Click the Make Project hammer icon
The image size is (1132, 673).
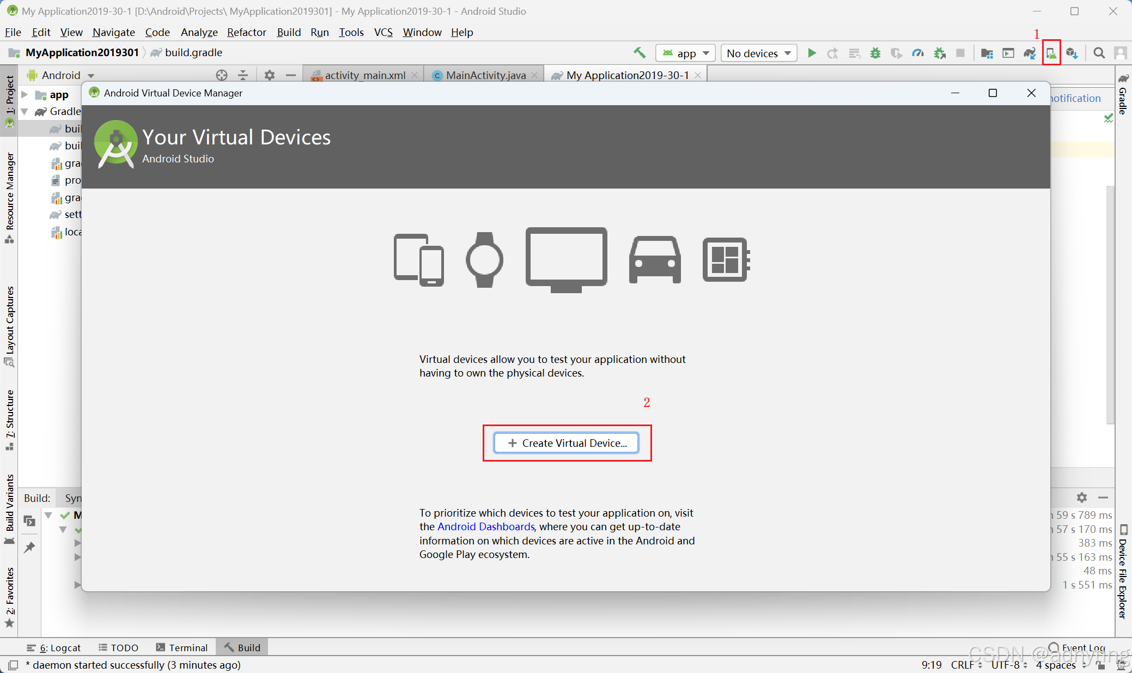pos(640,53)
